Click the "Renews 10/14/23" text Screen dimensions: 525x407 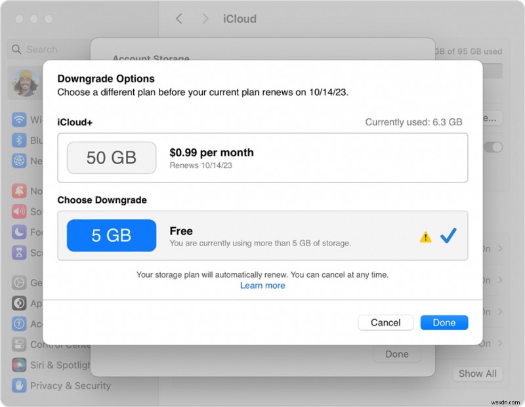201,165
